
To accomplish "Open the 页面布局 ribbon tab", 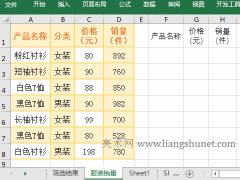I will point(94,4).
